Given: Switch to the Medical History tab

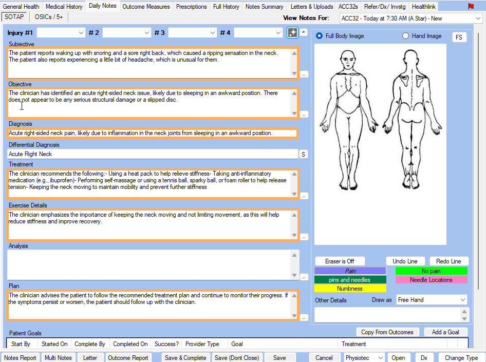Looking at the screenshot, I should click(x=64, y=7).
